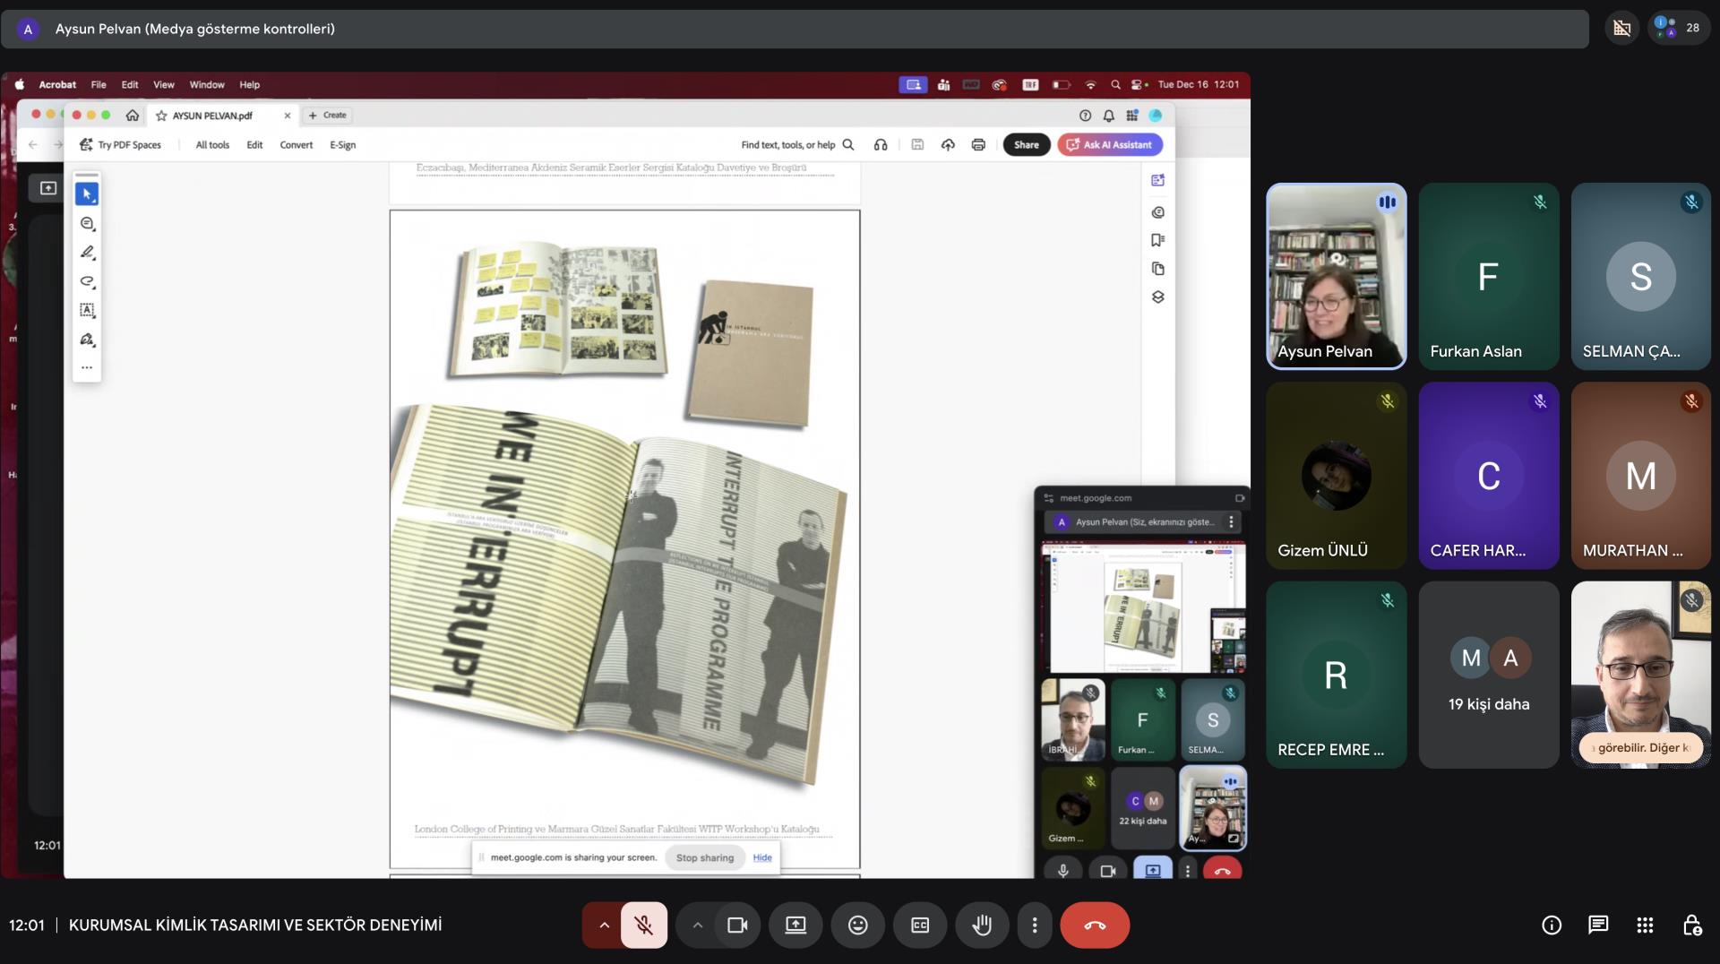Open host controls lock icon
The width and height of the screenshot is (1720, 964).
(1691, 925)
